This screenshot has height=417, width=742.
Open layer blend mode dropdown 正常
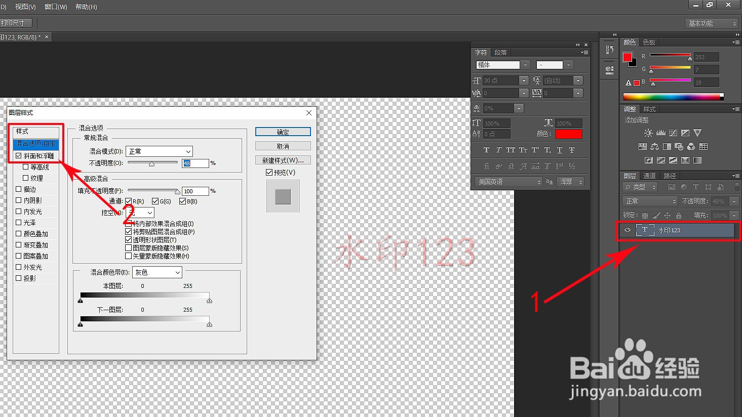[x=649, y=201]
